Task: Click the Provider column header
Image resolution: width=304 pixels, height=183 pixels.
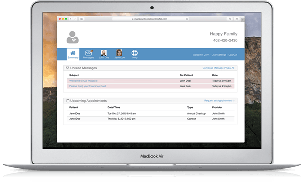Action: 217,107
